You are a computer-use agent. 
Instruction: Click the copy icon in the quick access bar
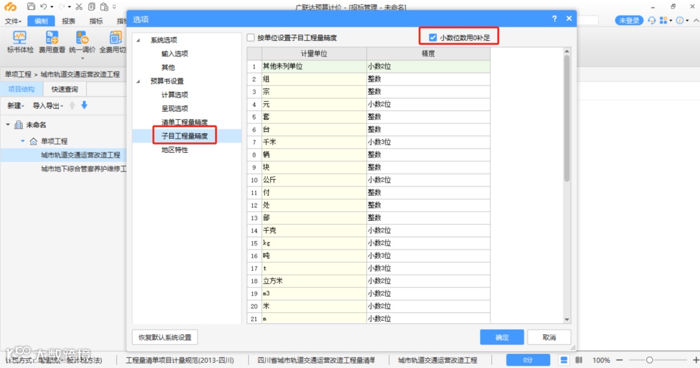coord(91,6)
